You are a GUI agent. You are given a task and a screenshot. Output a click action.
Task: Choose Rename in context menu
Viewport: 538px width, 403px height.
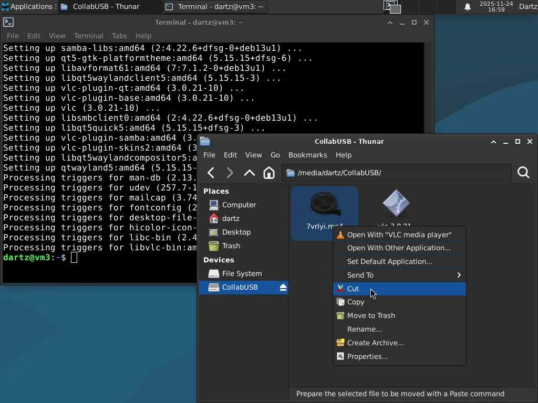[399, 330]
